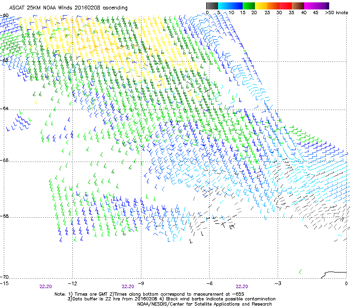
Task: Click the '-62' latitude axis label
Action: tap(4, 60)
